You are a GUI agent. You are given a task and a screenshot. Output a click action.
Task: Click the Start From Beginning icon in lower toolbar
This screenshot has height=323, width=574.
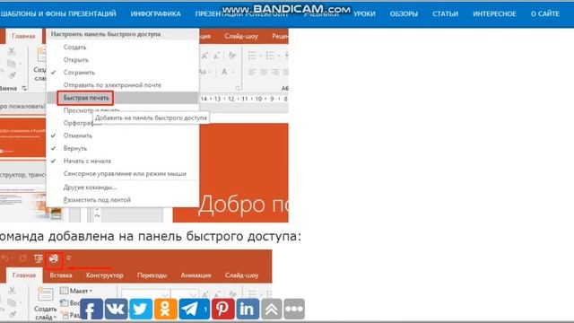pos(38,258)
